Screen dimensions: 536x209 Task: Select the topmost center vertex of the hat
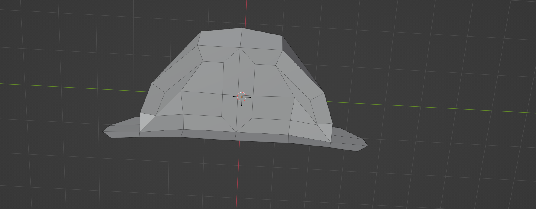pyautogui.click(x=242, y=28)
